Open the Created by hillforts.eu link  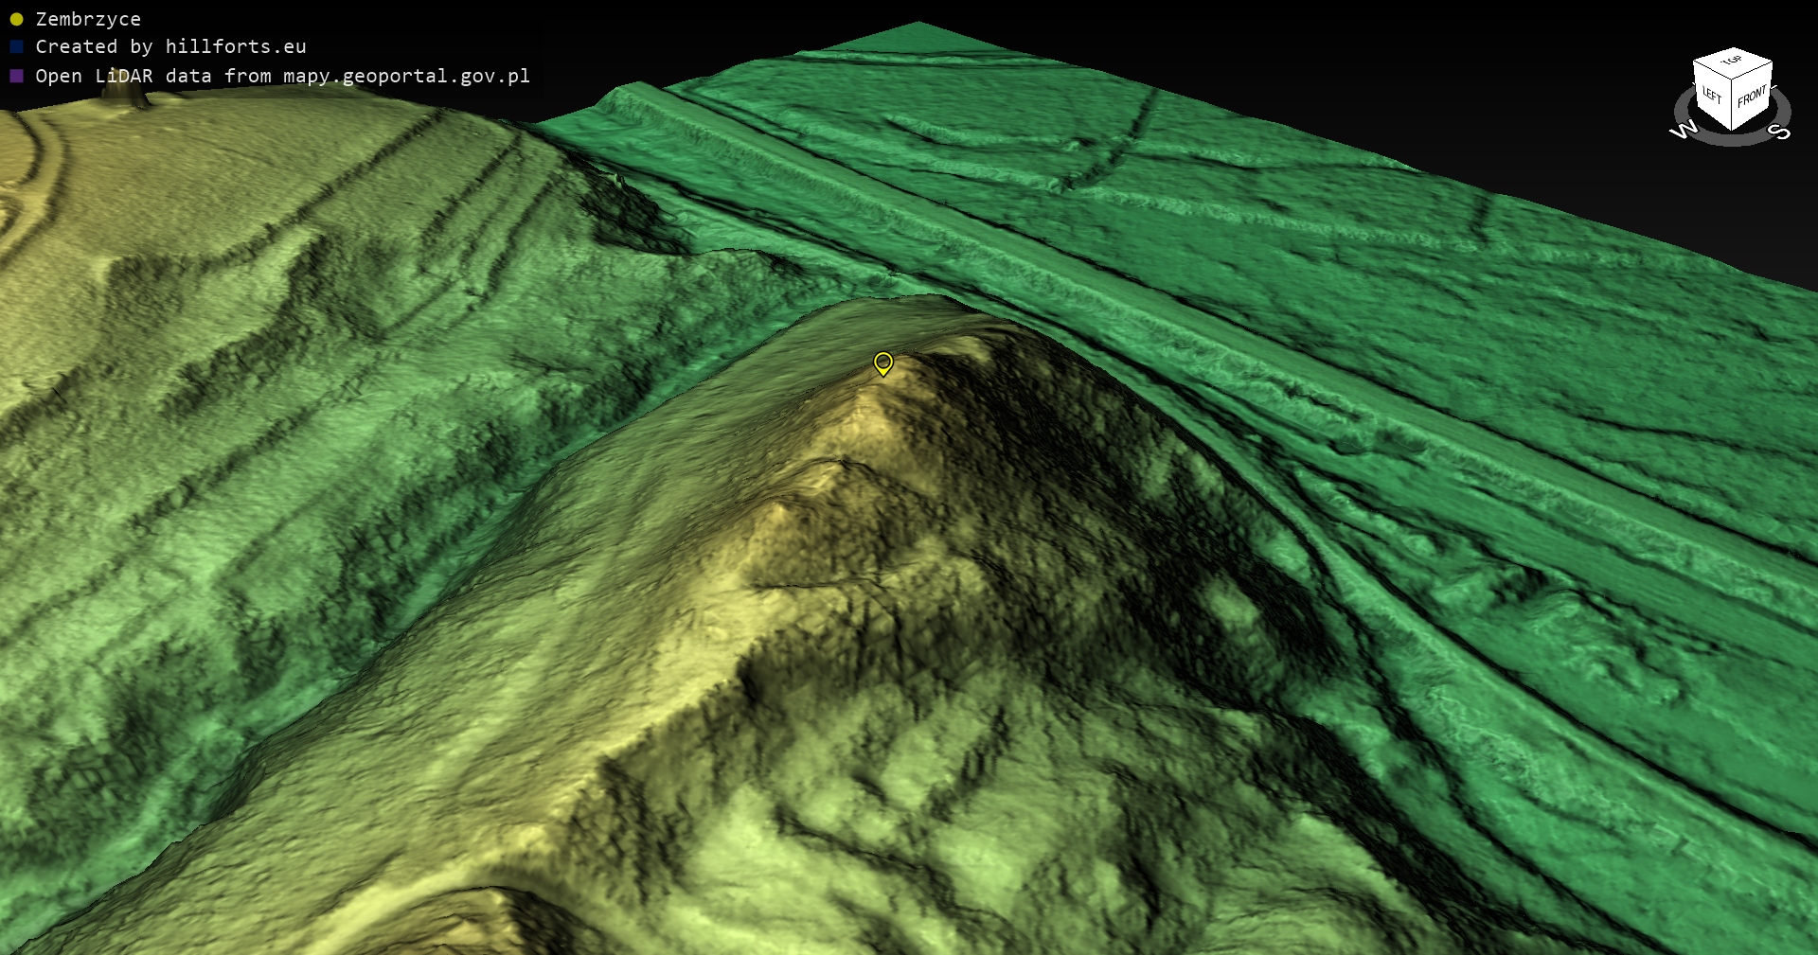170,46
